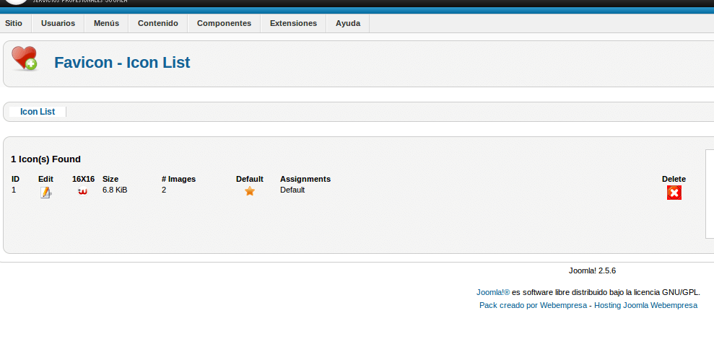The width and height of the screenshot is (714, 339).
Task: Click the images count value '2'
Action: pos(164,190)
